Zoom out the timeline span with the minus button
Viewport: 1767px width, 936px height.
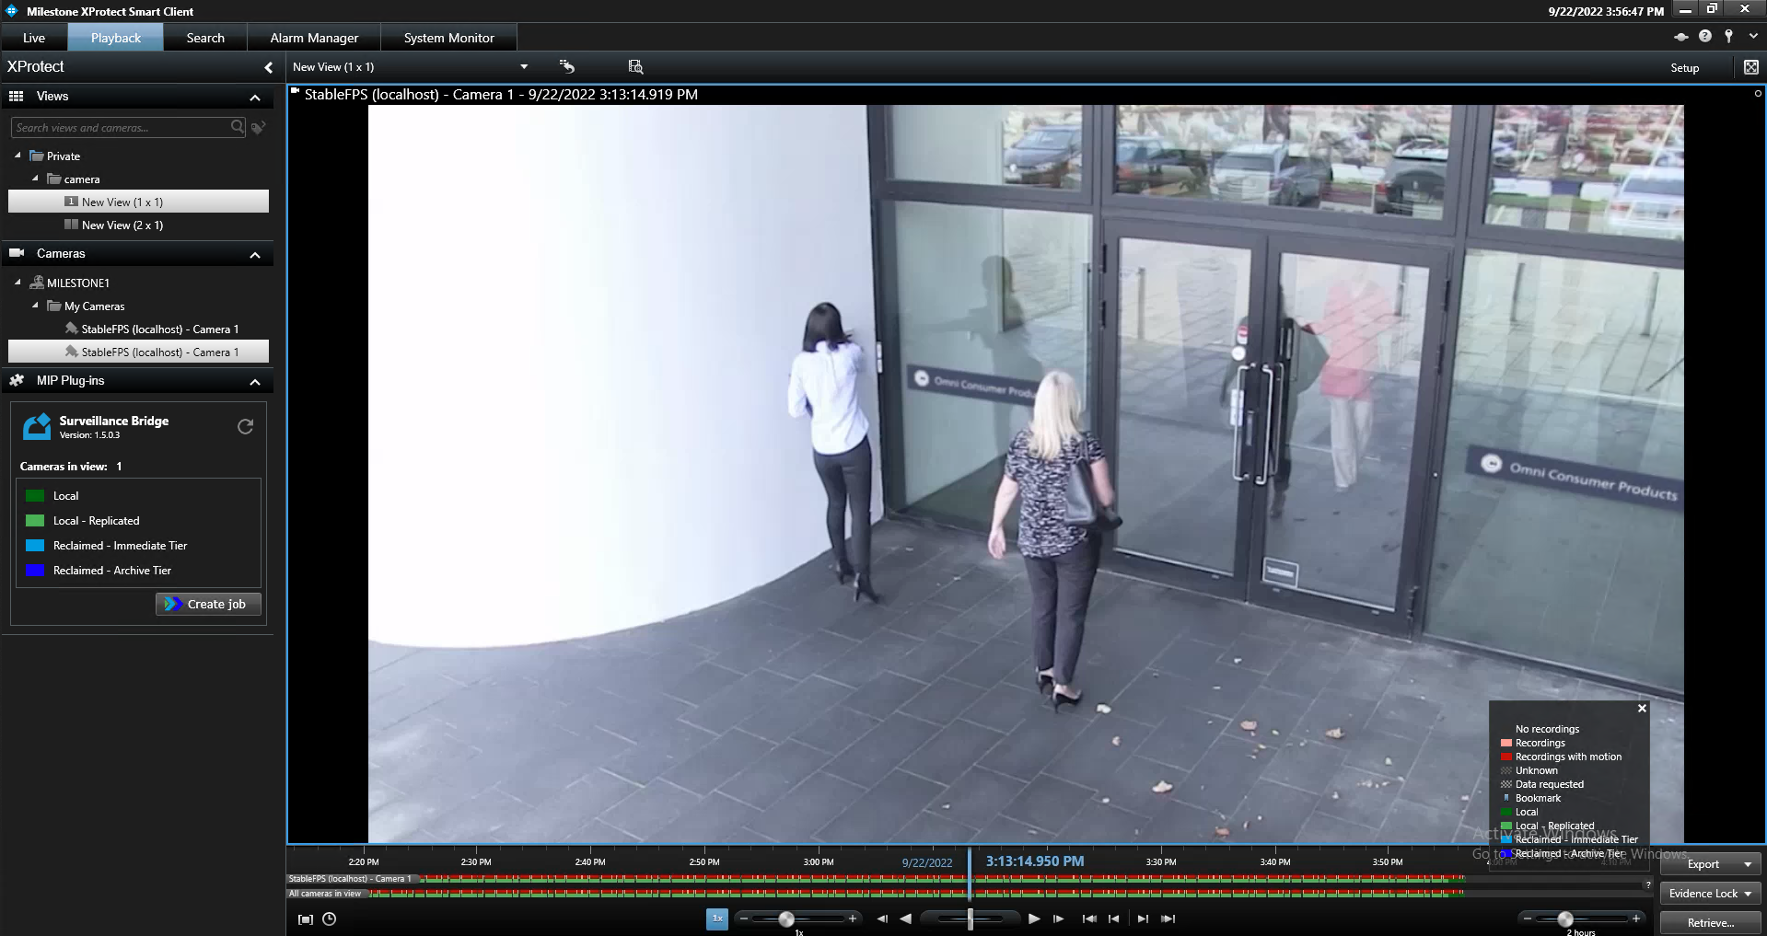pos(1528,919)
